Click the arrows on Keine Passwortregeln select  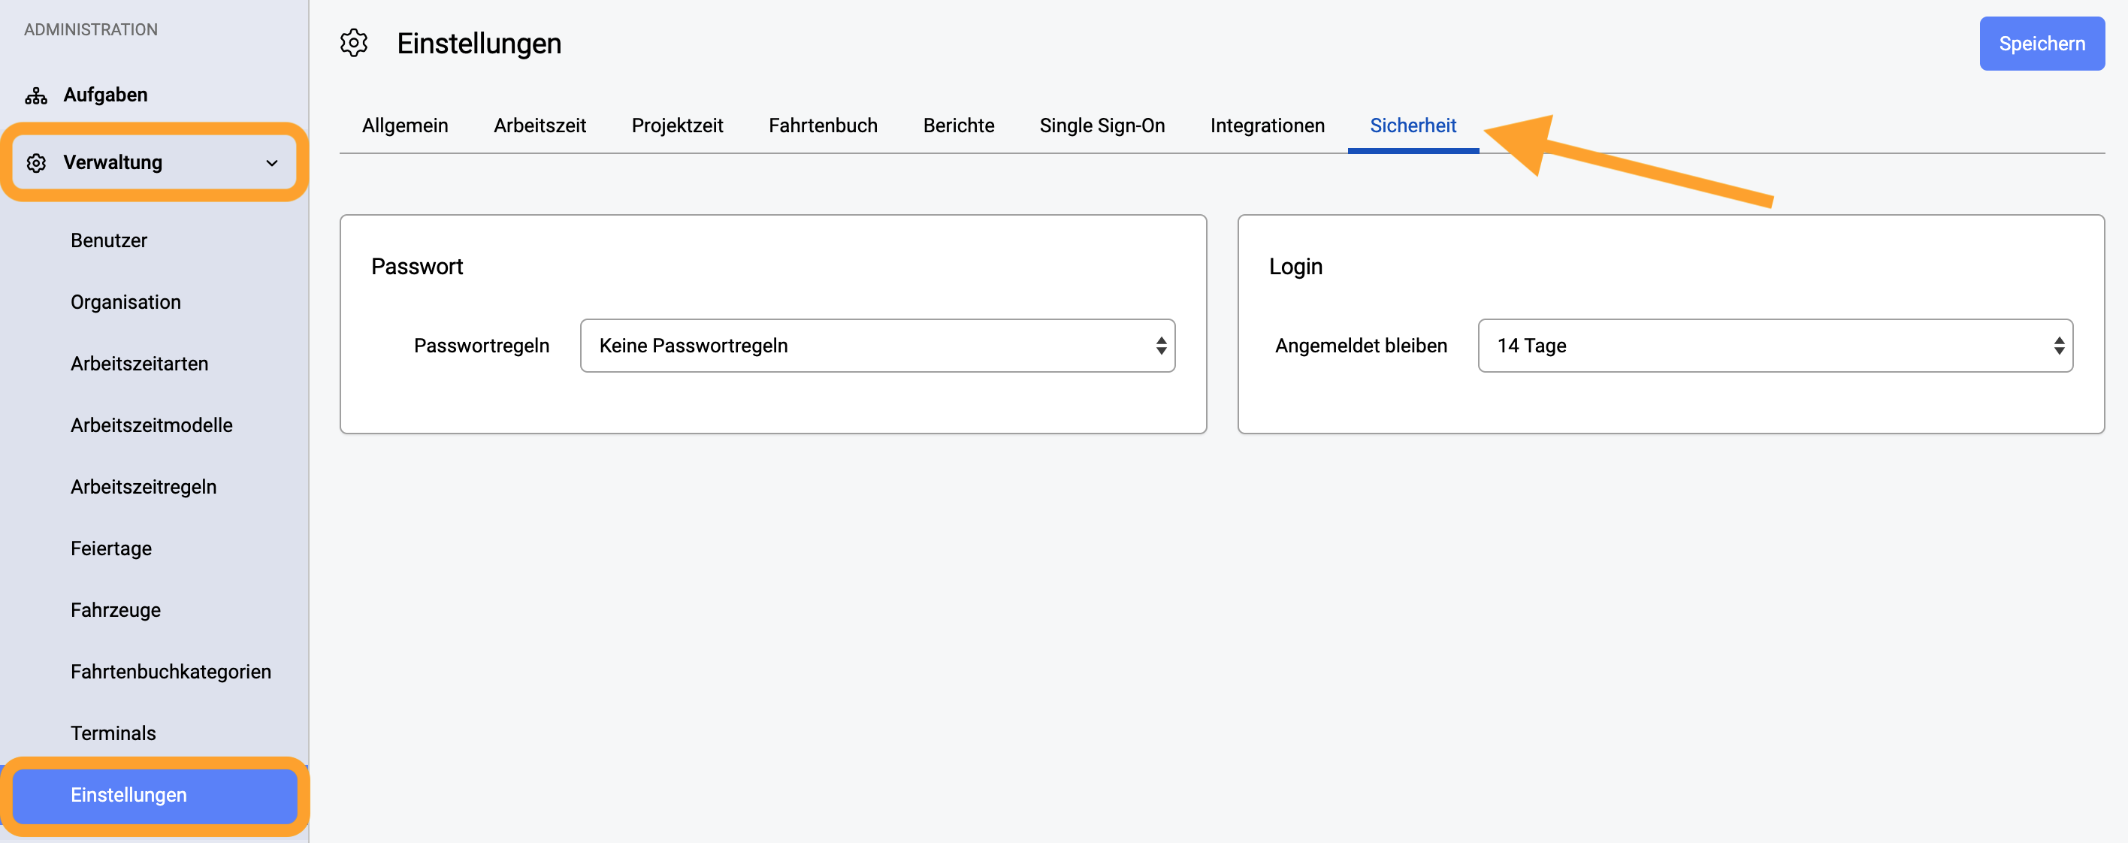pyautogui.click(x=1161, y=345)
